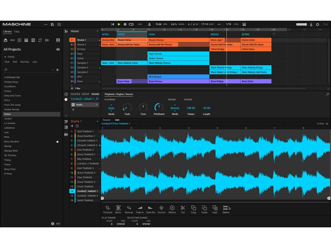The height and width of the screenshot is (248, 331).
Task: Change the Gate playback mode selector
Action: (x=111, y=108)
